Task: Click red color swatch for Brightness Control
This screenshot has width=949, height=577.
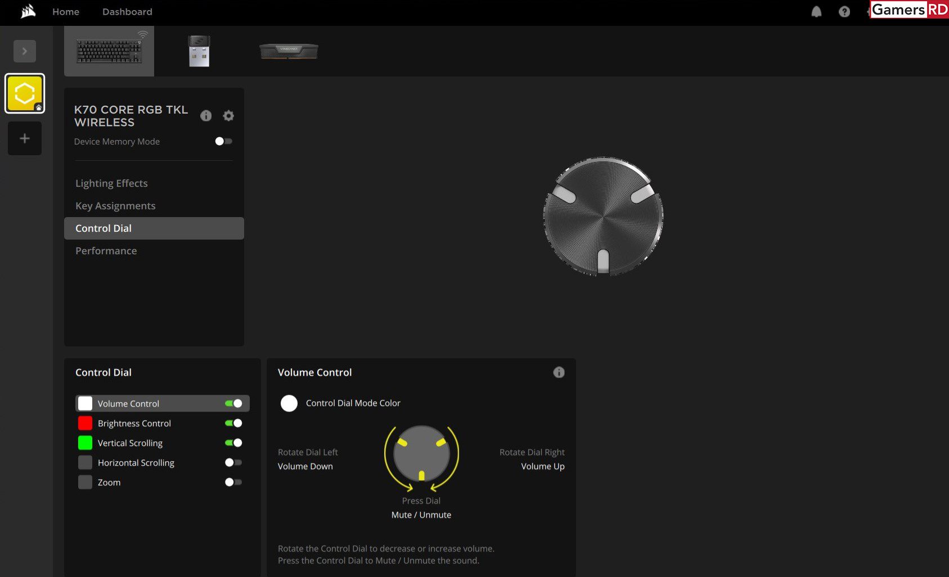Action: (x=85, y=423)
